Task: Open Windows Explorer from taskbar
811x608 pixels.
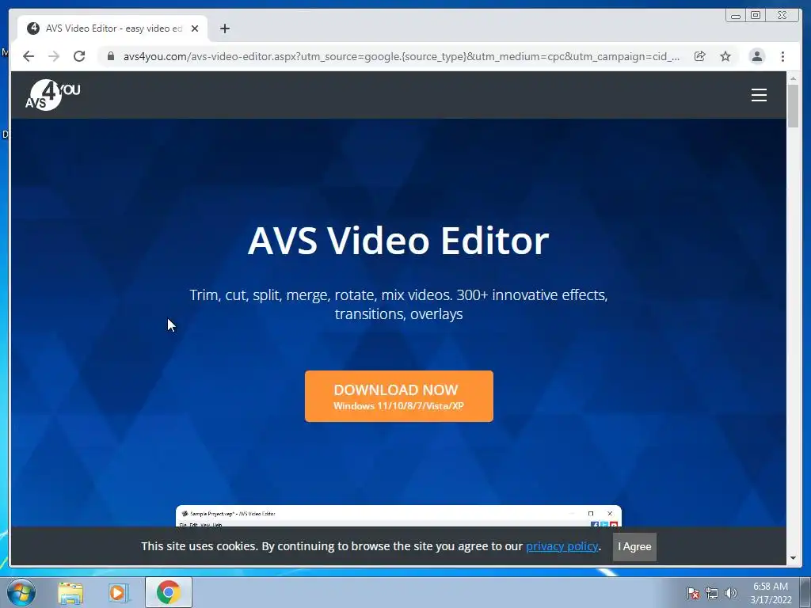Action: (70, 593)
